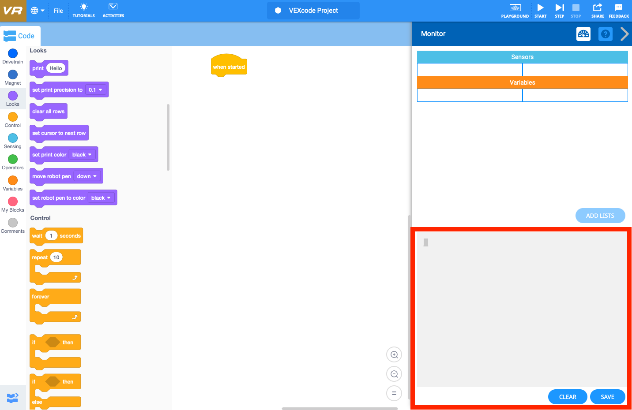Image resolution: width=632 pixels, height=410 pixels.
Task: Open the dashboard icon in Monitor panel
Action: (x=583, y=34)
